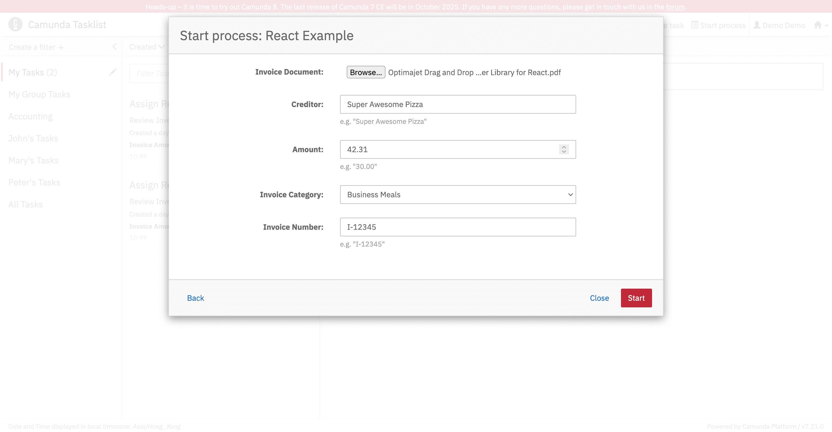Collapse the filter sidebar with the chevron
The image size is (832, 432).
pyautogui.click(x=115, y=47)
